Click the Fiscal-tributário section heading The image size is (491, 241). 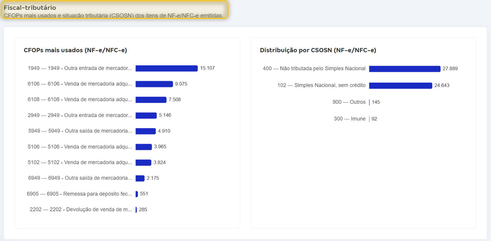30,8
